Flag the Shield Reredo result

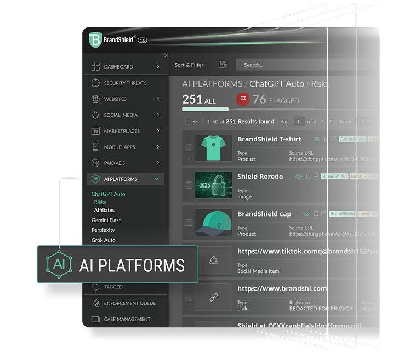[316, 176]
